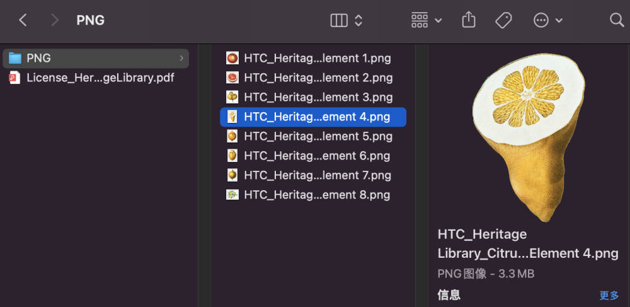
Task: Select the Element 1.png file
Action: point(317,58)
